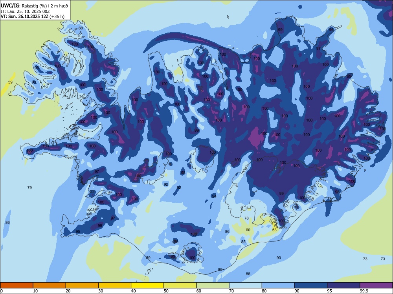
Task: Click the '59' humidity value on the map
Action: tap(10, 82)
